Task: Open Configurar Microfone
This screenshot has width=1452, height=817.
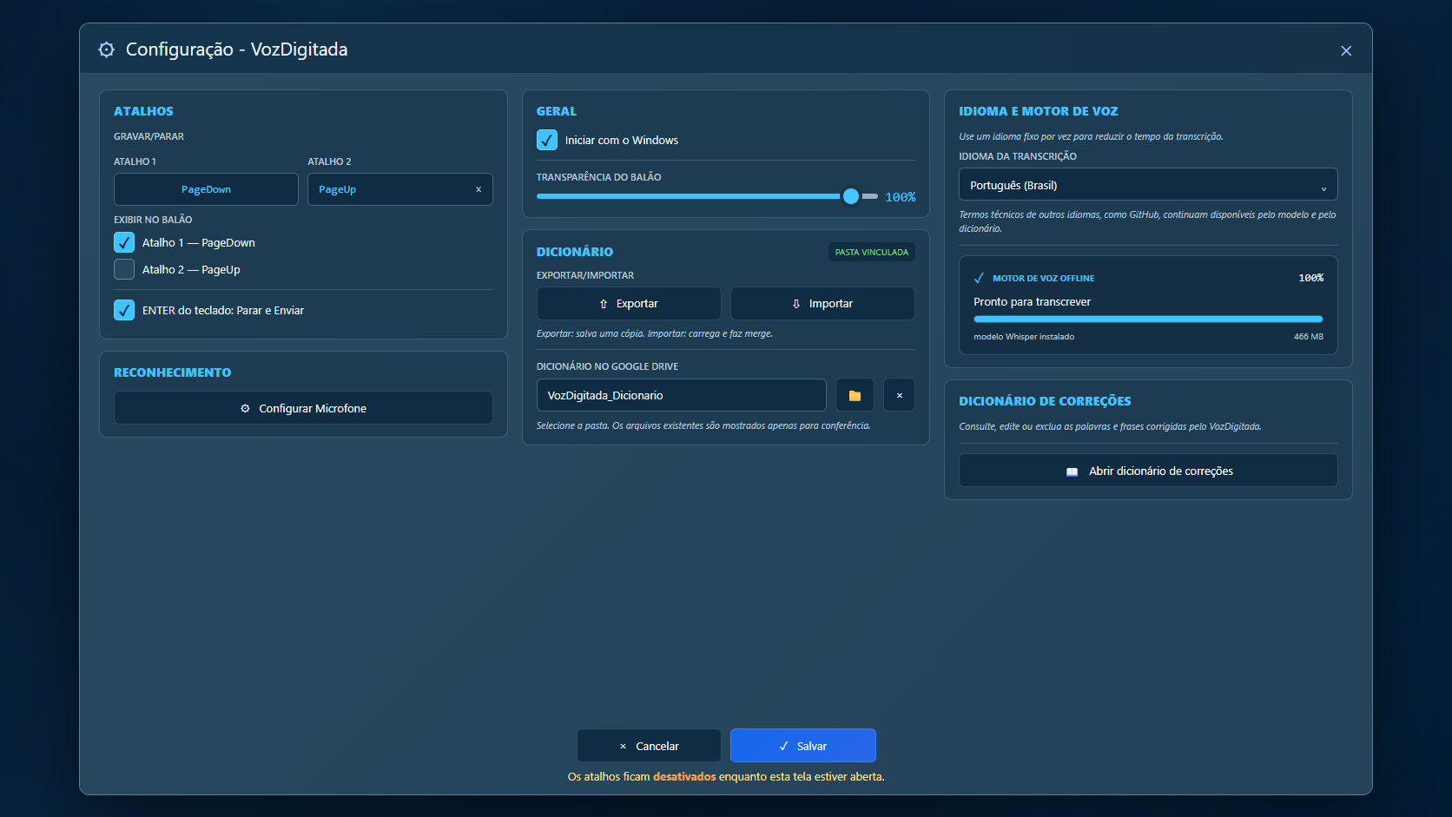Action: [x=303, y=408]
